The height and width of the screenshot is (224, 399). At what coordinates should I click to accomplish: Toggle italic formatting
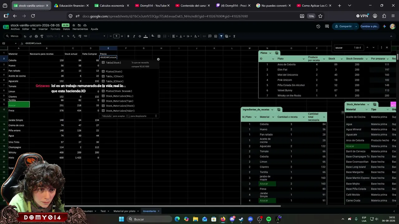pyautogui.click(x=134, y=36)
